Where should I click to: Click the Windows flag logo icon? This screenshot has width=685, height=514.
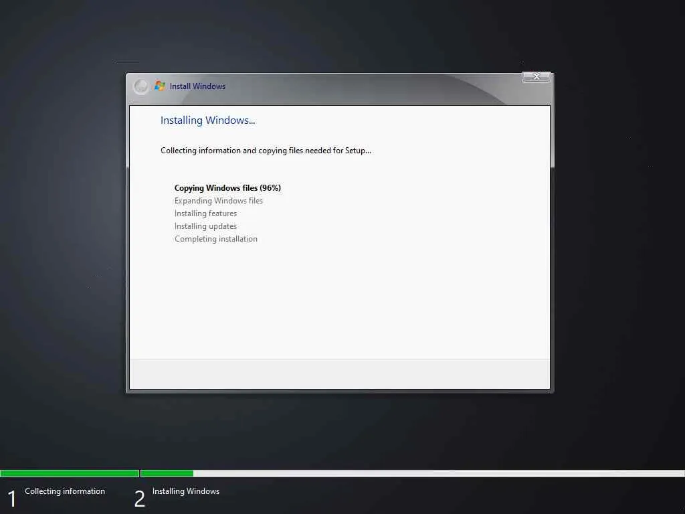pos(160,86)
